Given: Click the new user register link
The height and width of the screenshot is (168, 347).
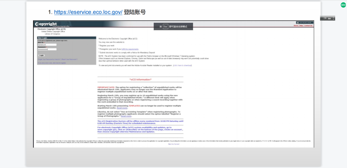Looking at the screenshot, I should [x=52, y=63].
